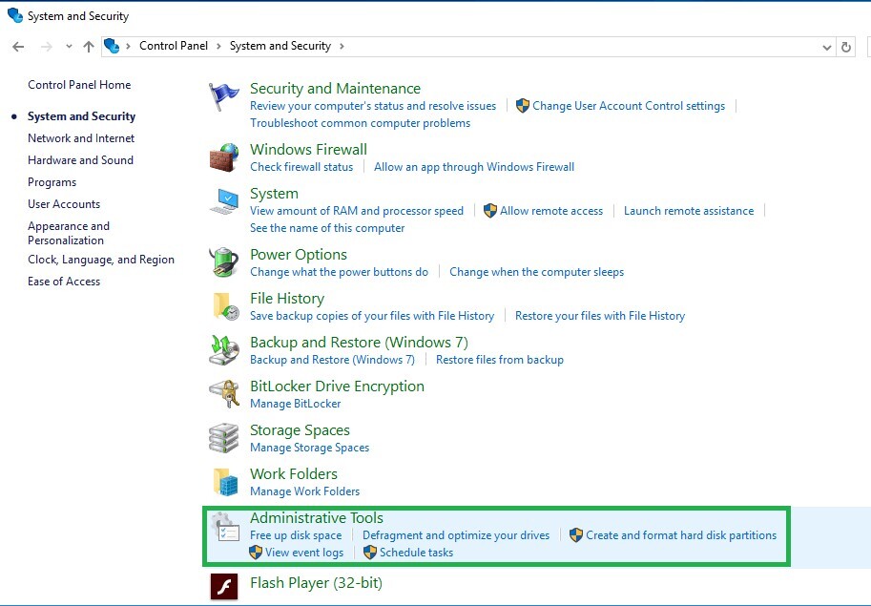Navigate to Control Panel via the breadcrumb
This screenshot has height=606, width=871.
(x=174, y=46)
